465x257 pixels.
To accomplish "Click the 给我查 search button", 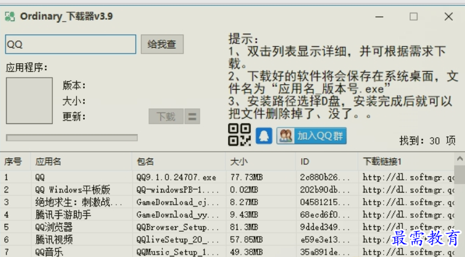I will coord(162,44).
